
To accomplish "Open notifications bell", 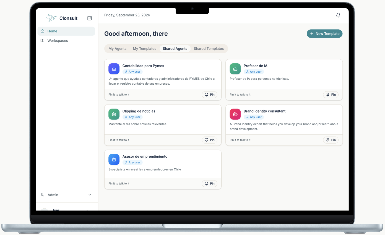I will tap(338, 15).
